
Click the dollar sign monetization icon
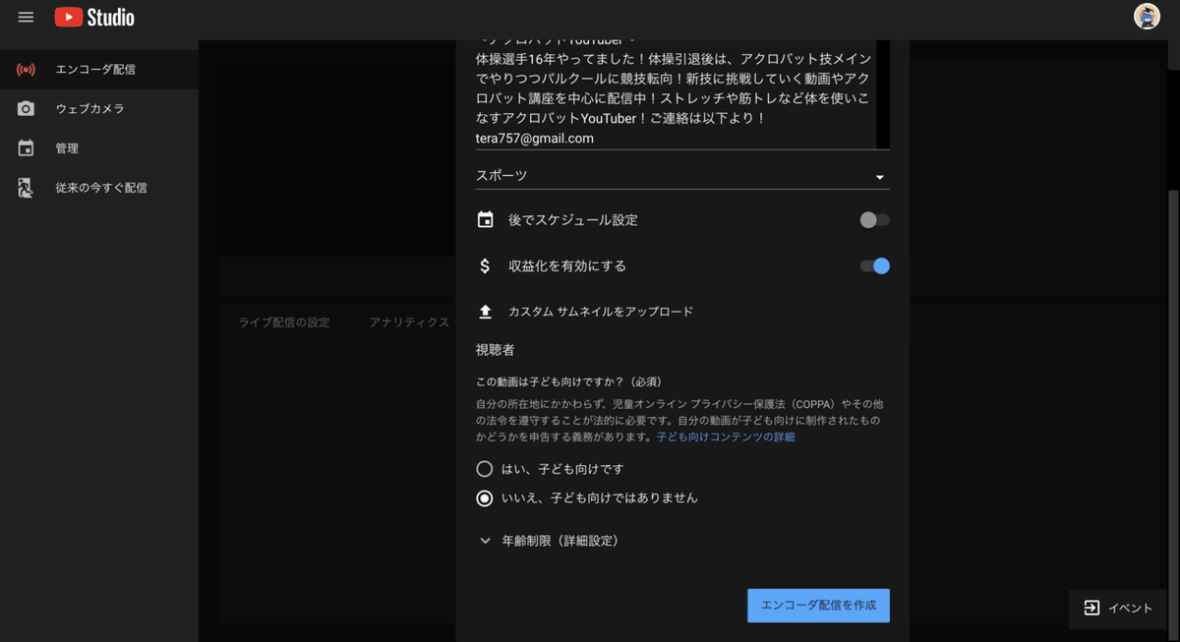(483, 265)
